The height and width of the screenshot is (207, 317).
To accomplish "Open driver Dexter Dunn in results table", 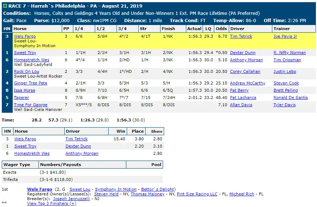I will click(x=243, y=53).
